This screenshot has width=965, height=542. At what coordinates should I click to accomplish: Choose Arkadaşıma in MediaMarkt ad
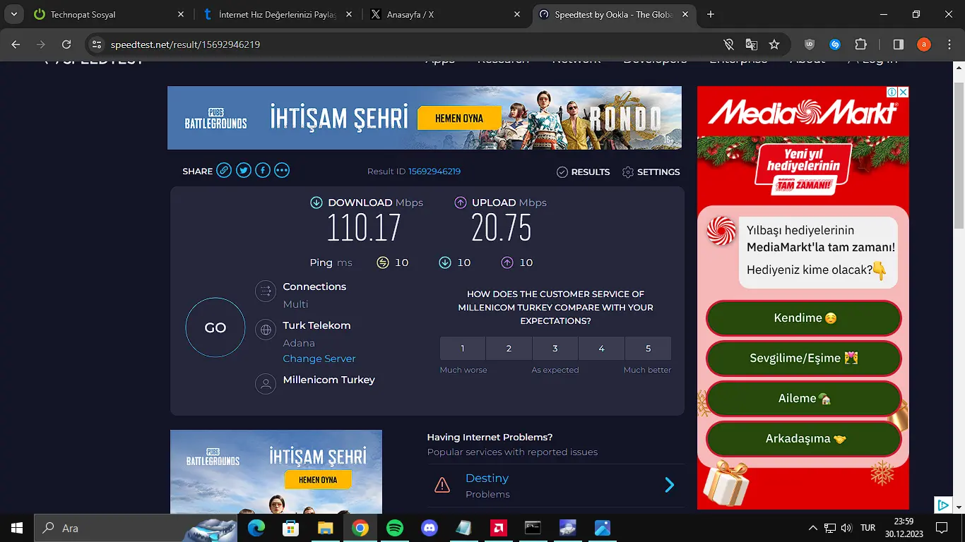pyautogui.click(x=804, y=438)
